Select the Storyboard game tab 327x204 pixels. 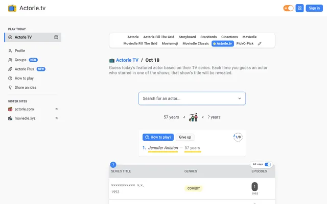point(187,37)
